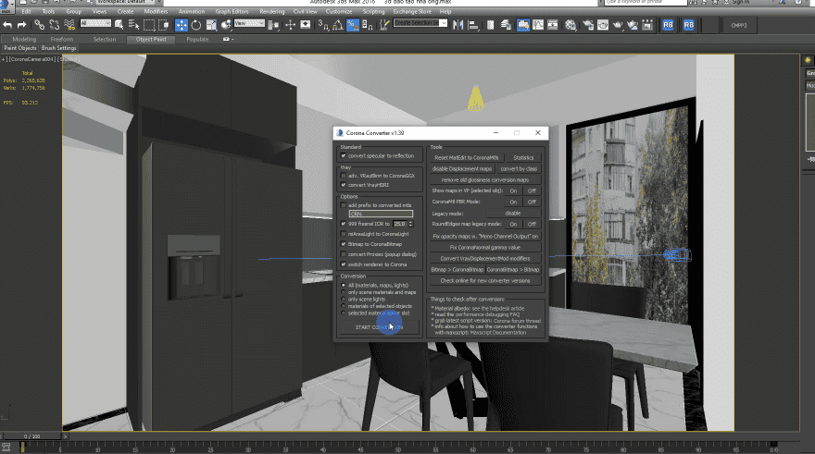Image resolution: width=815 pixels, height=454 pixels.
Task: Toggle convert VrayHDRI checkbox
Action: pos(343,185)
